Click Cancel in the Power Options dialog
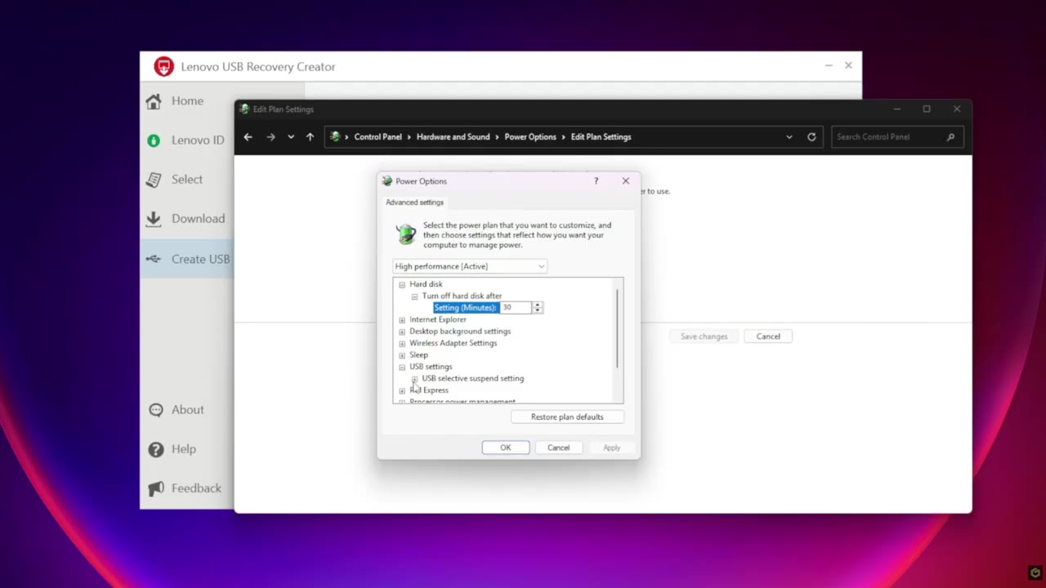 558,448
